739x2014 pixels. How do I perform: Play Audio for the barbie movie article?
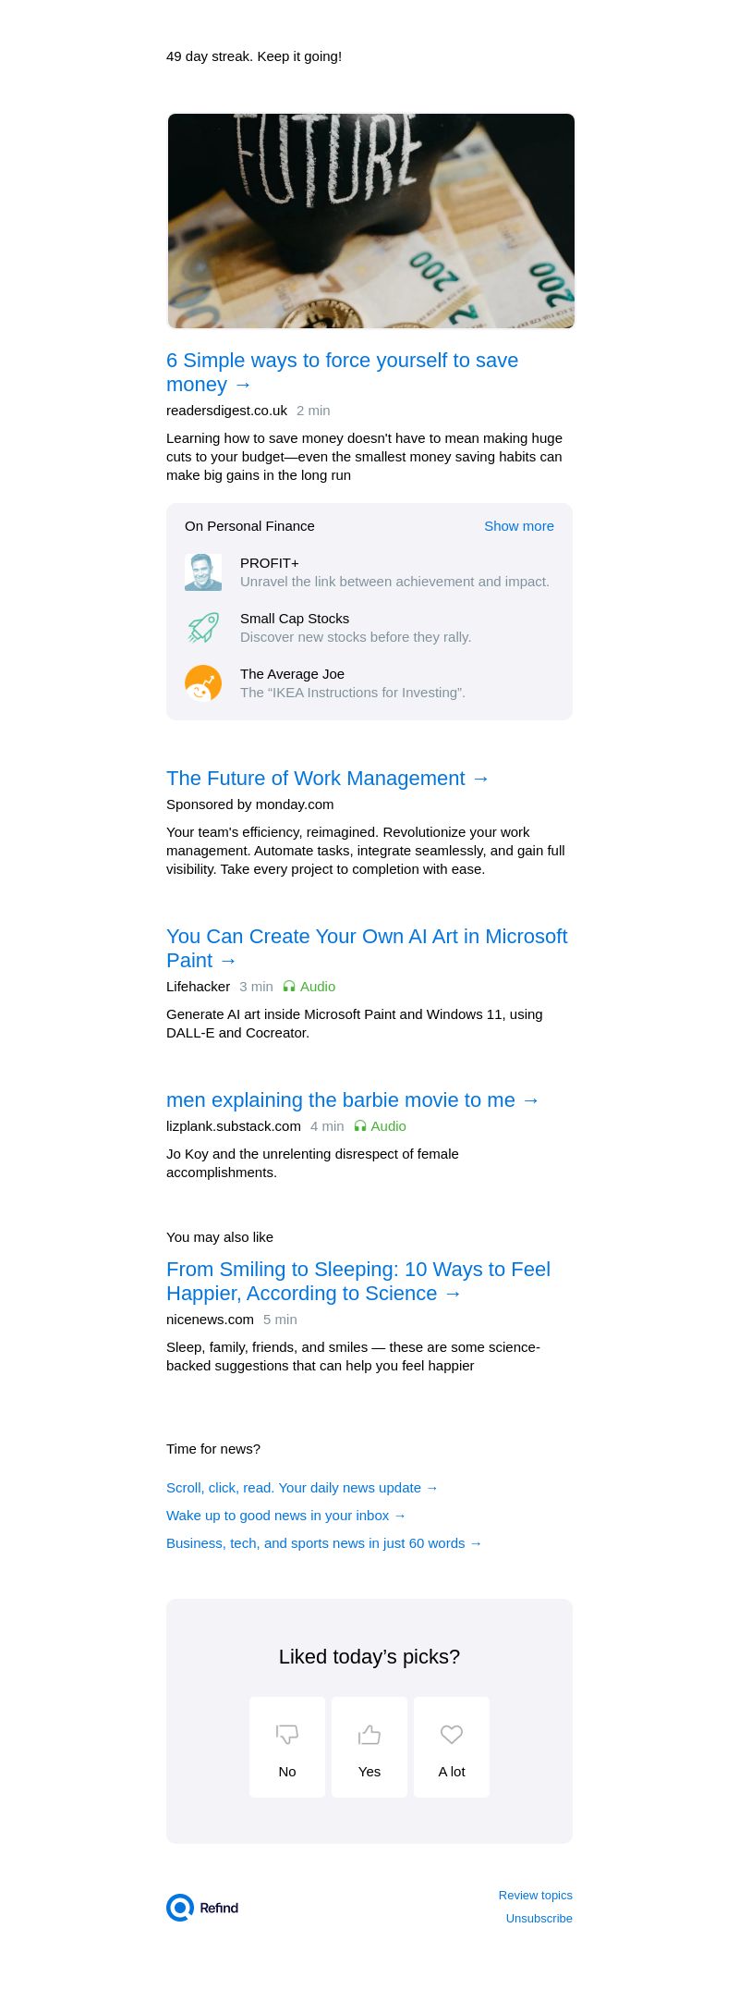[380, 1126]
